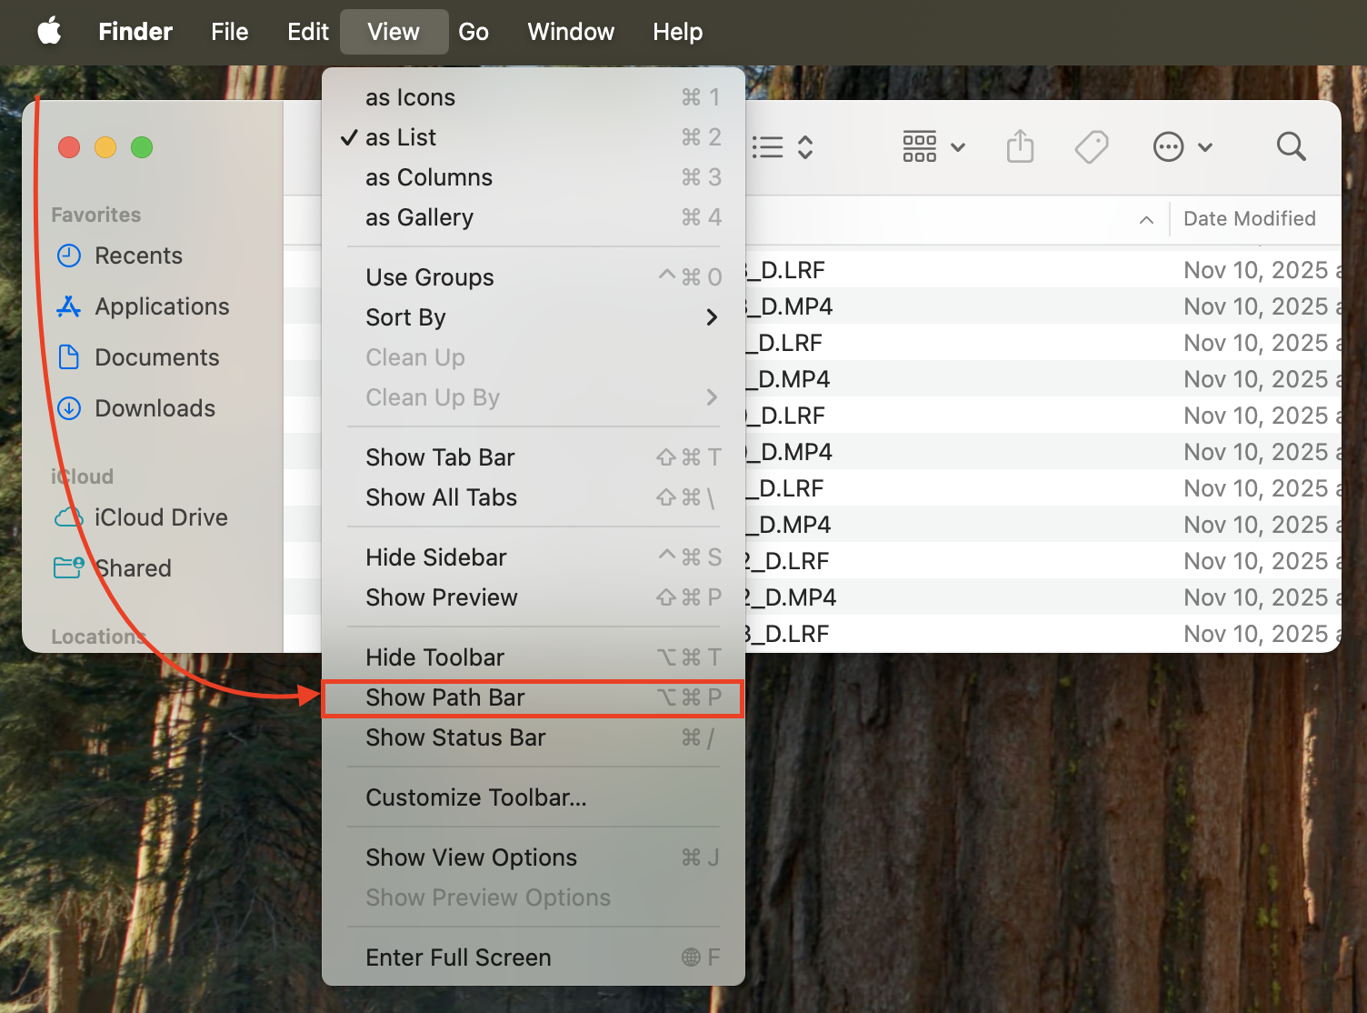Open Shared in the sidebar
Viewport: 1367px width, 1013px height.
(134, 568)
